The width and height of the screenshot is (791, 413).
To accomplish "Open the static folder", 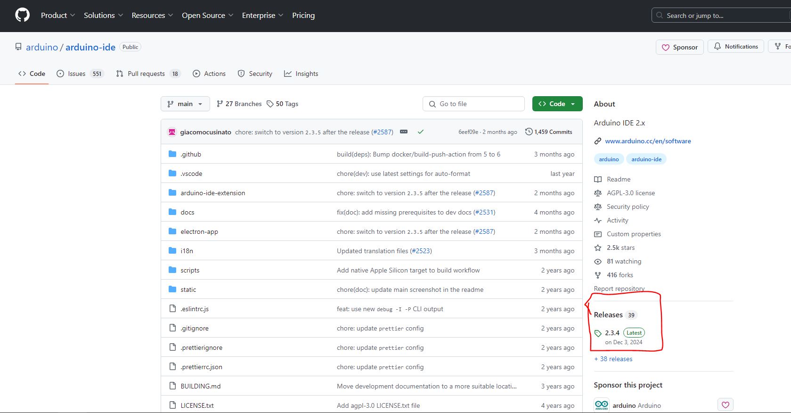I will (x=188, y=289).
